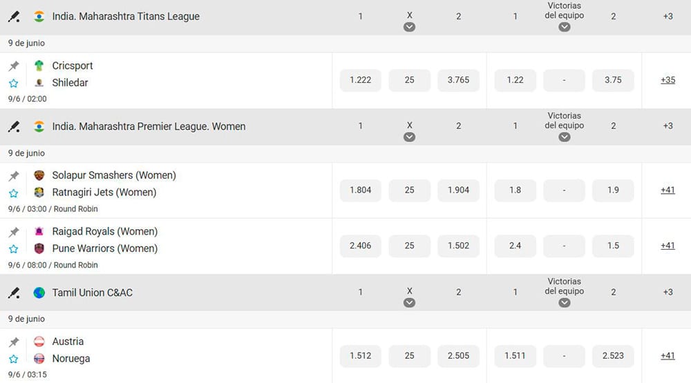
Task: Click the Pune Warriors (Women) team logo
Action: [39, 248]
